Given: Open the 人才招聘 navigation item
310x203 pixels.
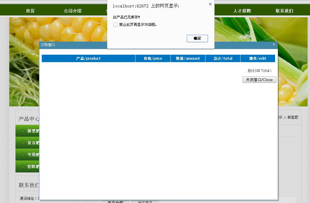Looking at the screenshot, I should (242, 11).
